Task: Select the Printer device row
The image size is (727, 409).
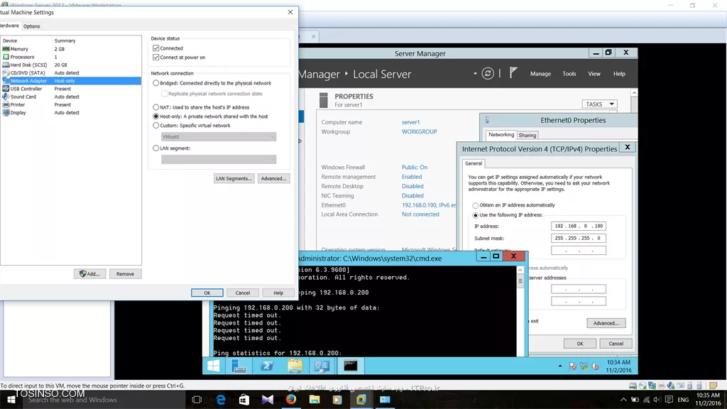Action: [71, 104]
